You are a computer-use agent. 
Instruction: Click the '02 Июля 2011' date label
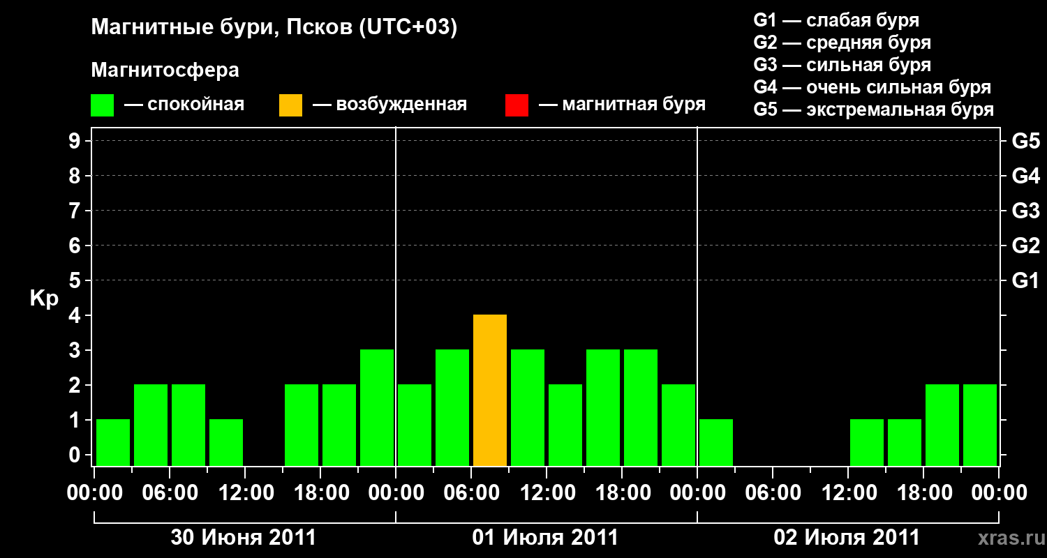(x=847, y=538)
